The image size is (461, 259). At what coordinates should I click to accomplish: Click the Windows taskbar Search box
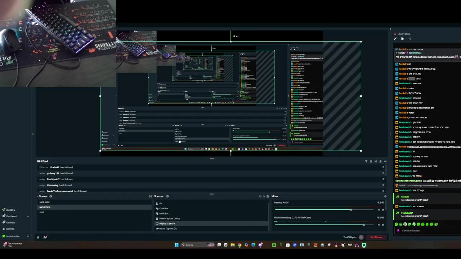coord(197,245)
